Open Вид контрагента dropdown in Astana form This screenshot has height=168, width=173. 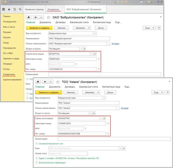pyautogui.click(x=104, y=98)
